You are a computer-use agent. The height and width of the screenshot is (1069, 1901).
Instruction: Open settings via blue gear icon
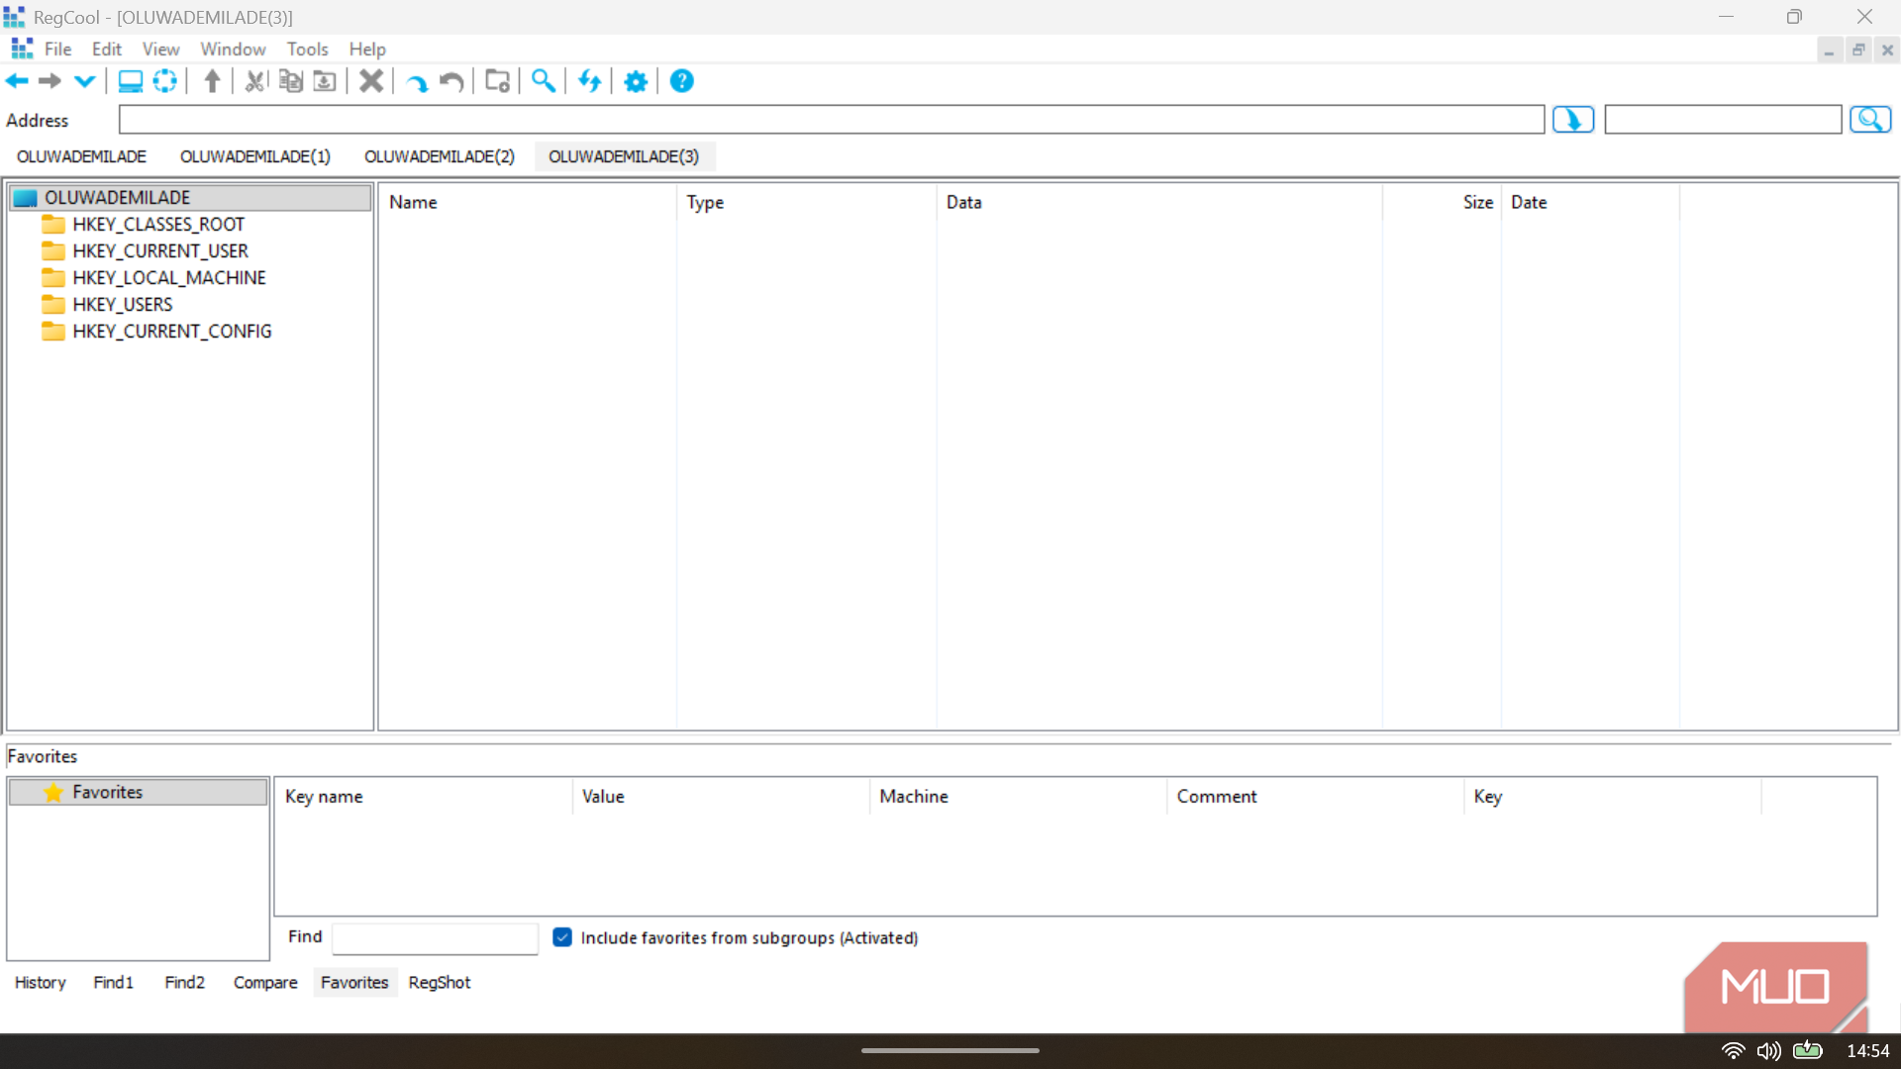pos(636,81)
